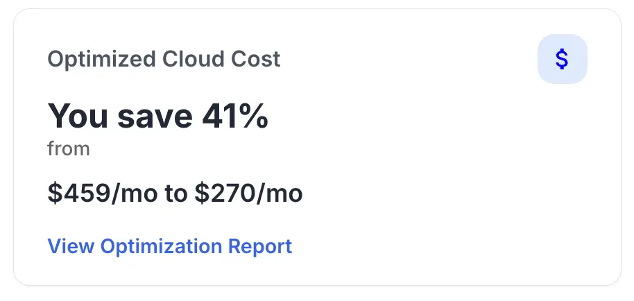Select the word 'Cost' in card title
The width and height of the screenshot is (634, 301).
pos(255,59)
